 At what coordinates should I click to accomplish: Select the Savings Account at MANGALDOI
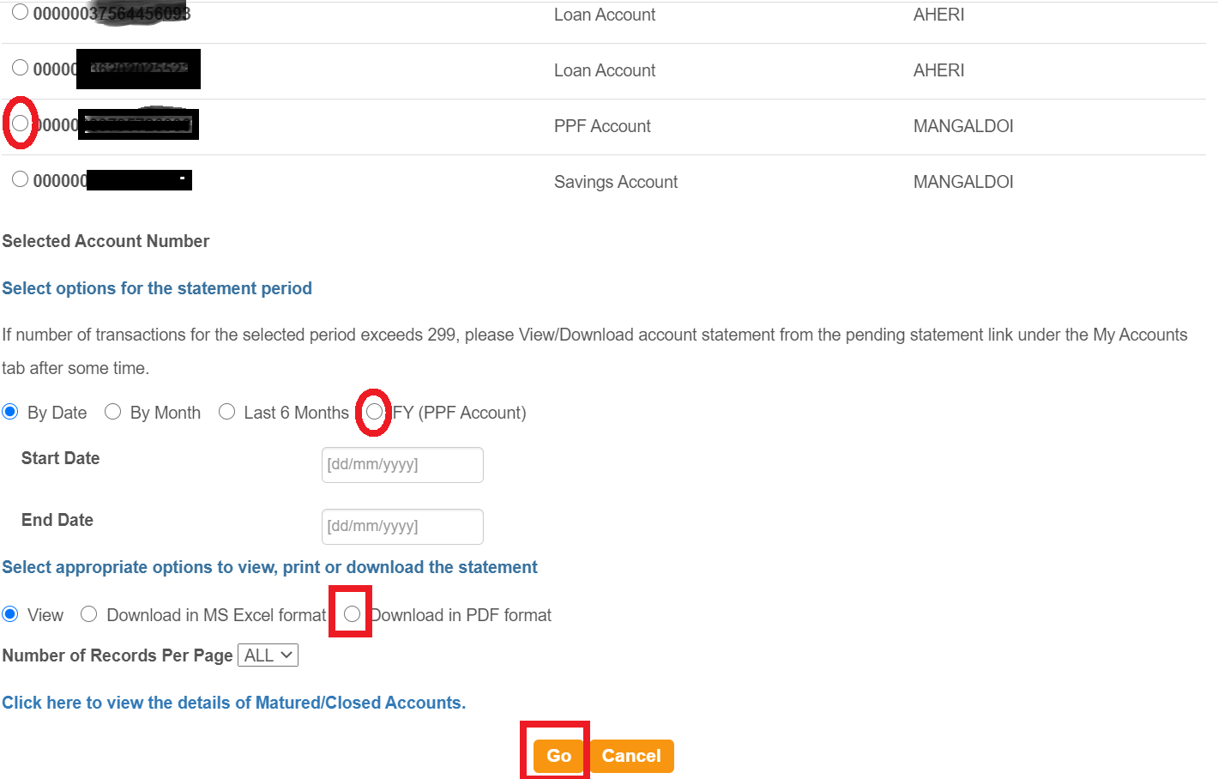click(19, 179)
